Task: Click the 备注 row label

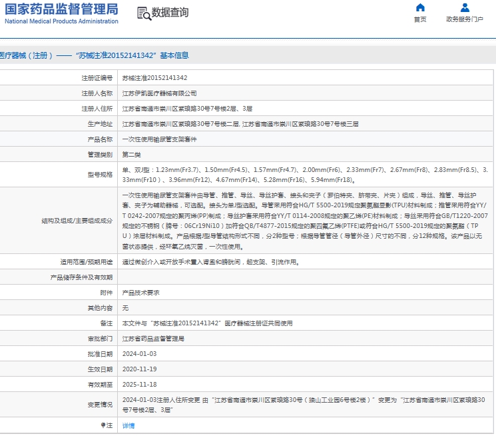Action: (107, 323)
